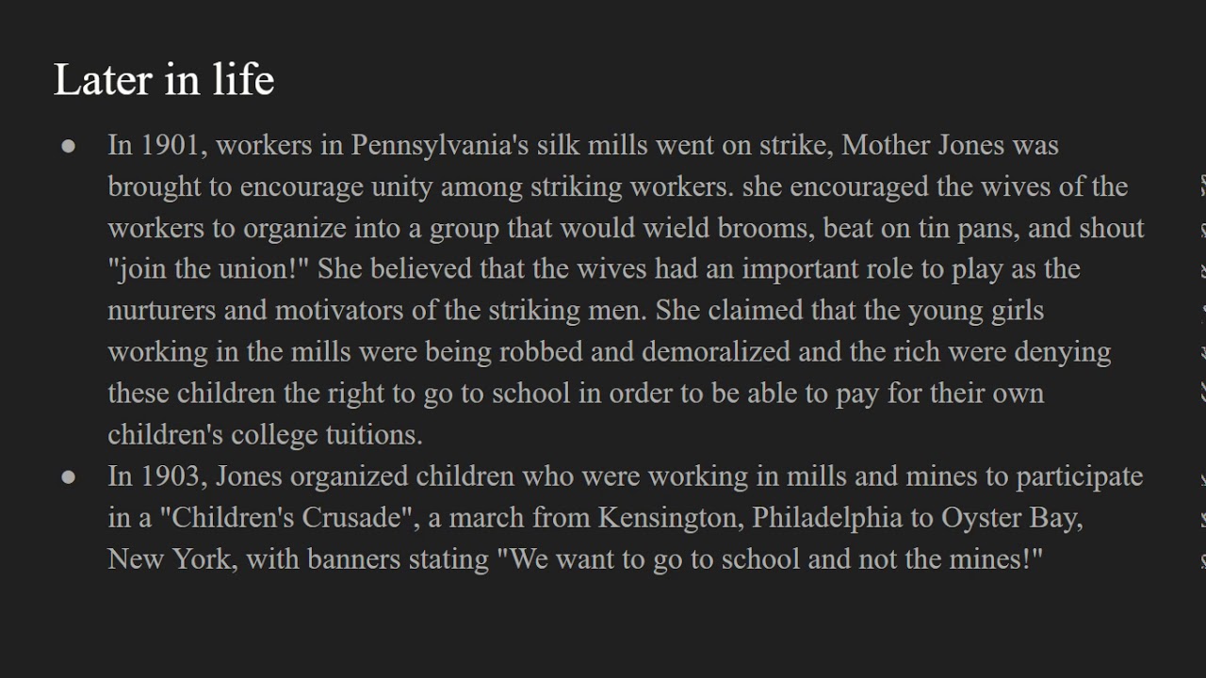Click the word "Kensington"
This screenshot has height=678, width=1206.
tap(669, 518)
